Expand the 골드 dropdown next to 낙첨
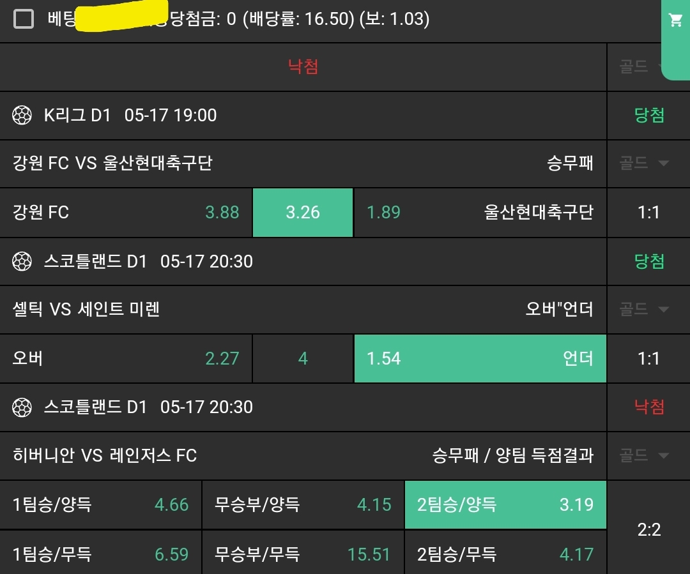Screen dimensions: 690x574 [x=643, y=66]
